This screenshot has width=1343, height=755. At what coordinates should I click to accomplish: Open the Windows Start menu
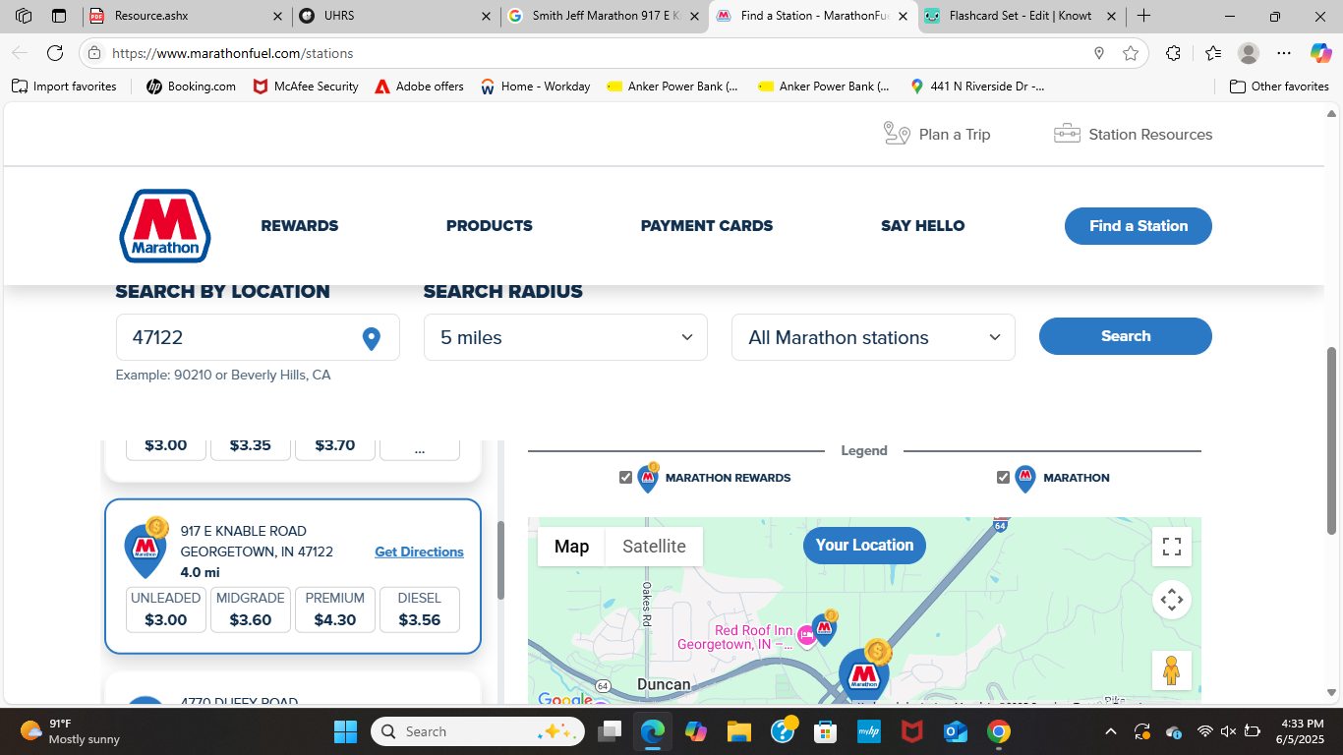[346, 731]
